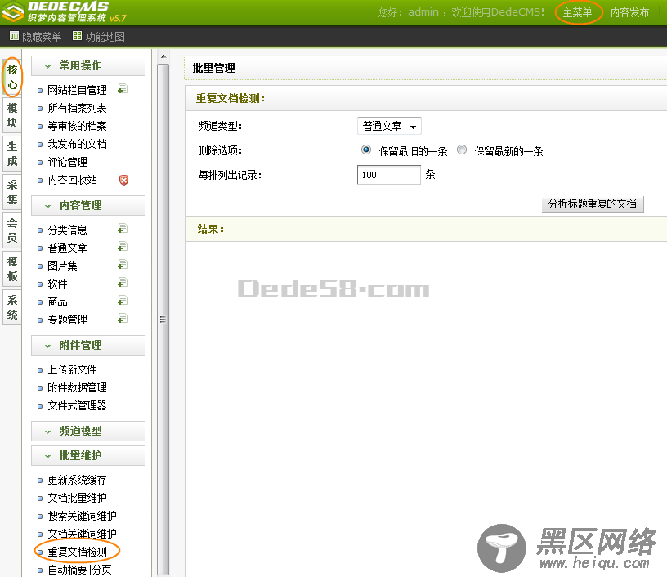Click add icon next to 普通文章

click(x=123, y=247)
